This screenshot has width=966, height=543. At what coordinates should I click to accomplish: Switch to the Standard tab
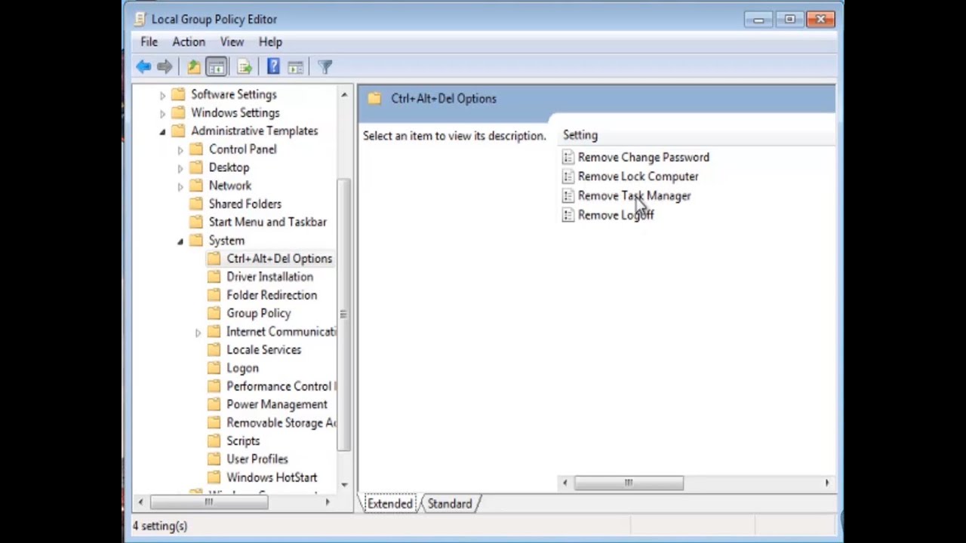pyautogui.click(x=449, y=504)
